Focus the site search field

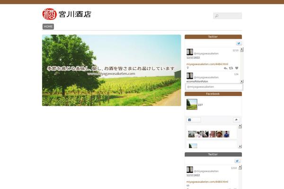tap(228, 16)
